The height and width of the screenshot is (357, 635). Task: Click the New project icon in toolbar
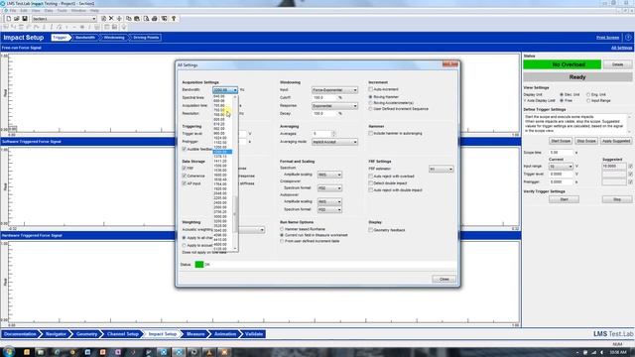point(9,19)
